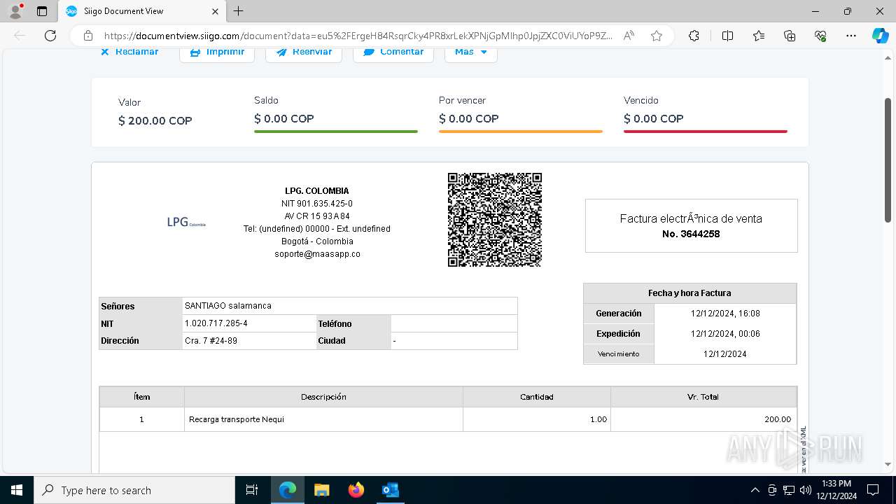The height and width of the screenshot is (504, 896).
Task: Click the invoice number No. 3644258
Action: click(x=691, y=234)
